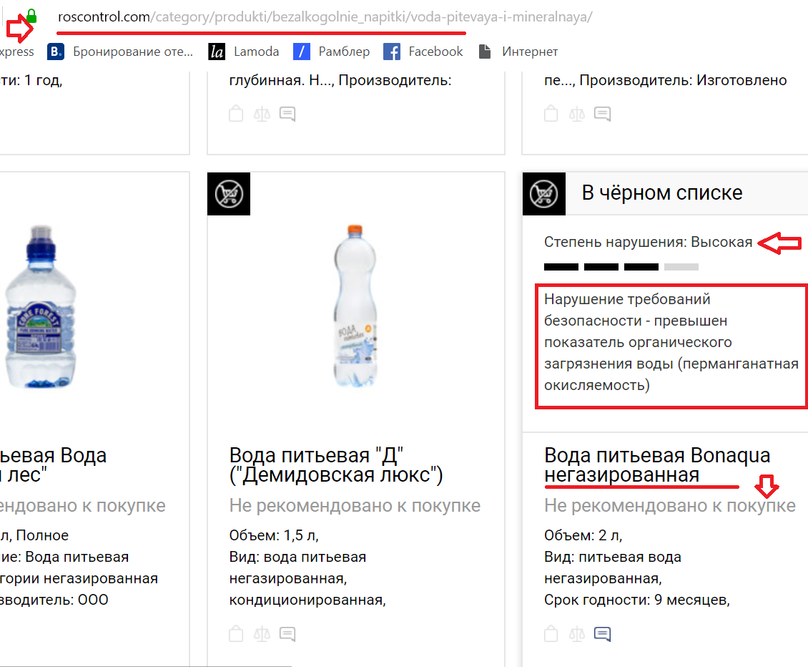Image resolution: width=808 pixels, height=667 pixels.
Task: Click the violation severity level bar
Action: (x=621, y=267)
